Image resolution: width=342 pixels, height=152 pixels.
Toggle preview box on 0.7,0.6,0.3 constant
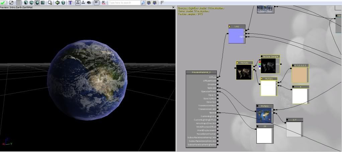tap(293, 65)
